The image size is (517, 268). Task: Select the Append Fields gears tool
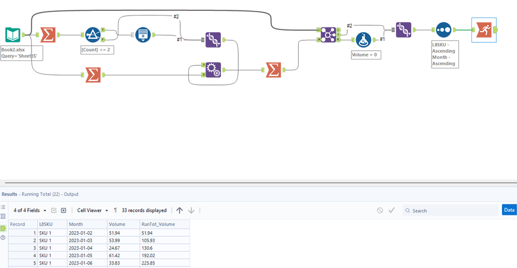point(213,70)
